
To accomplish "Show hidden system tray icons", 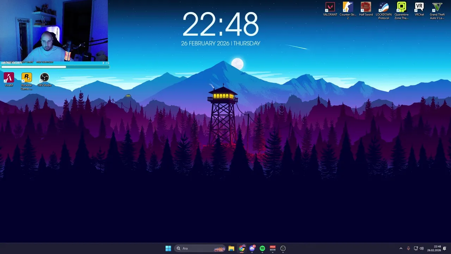I will 401,248.
